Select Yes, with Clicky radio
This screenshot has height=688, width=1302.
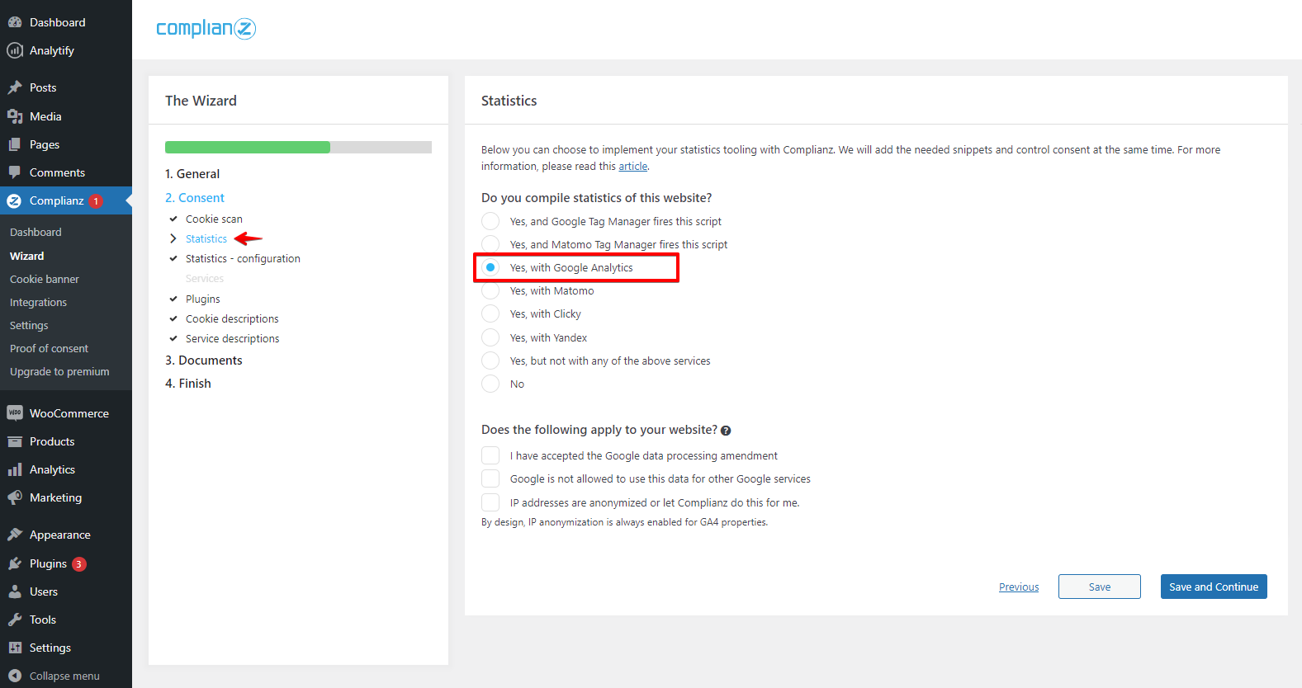point(490,313)
